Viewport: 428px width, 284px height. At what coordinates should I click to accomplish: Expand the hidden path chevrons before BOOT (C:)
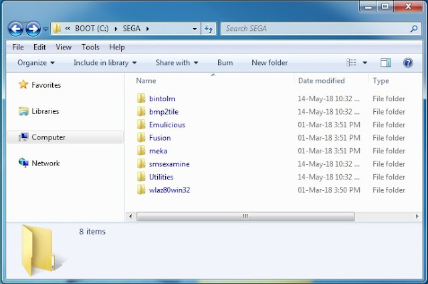(x=68, y=28)
